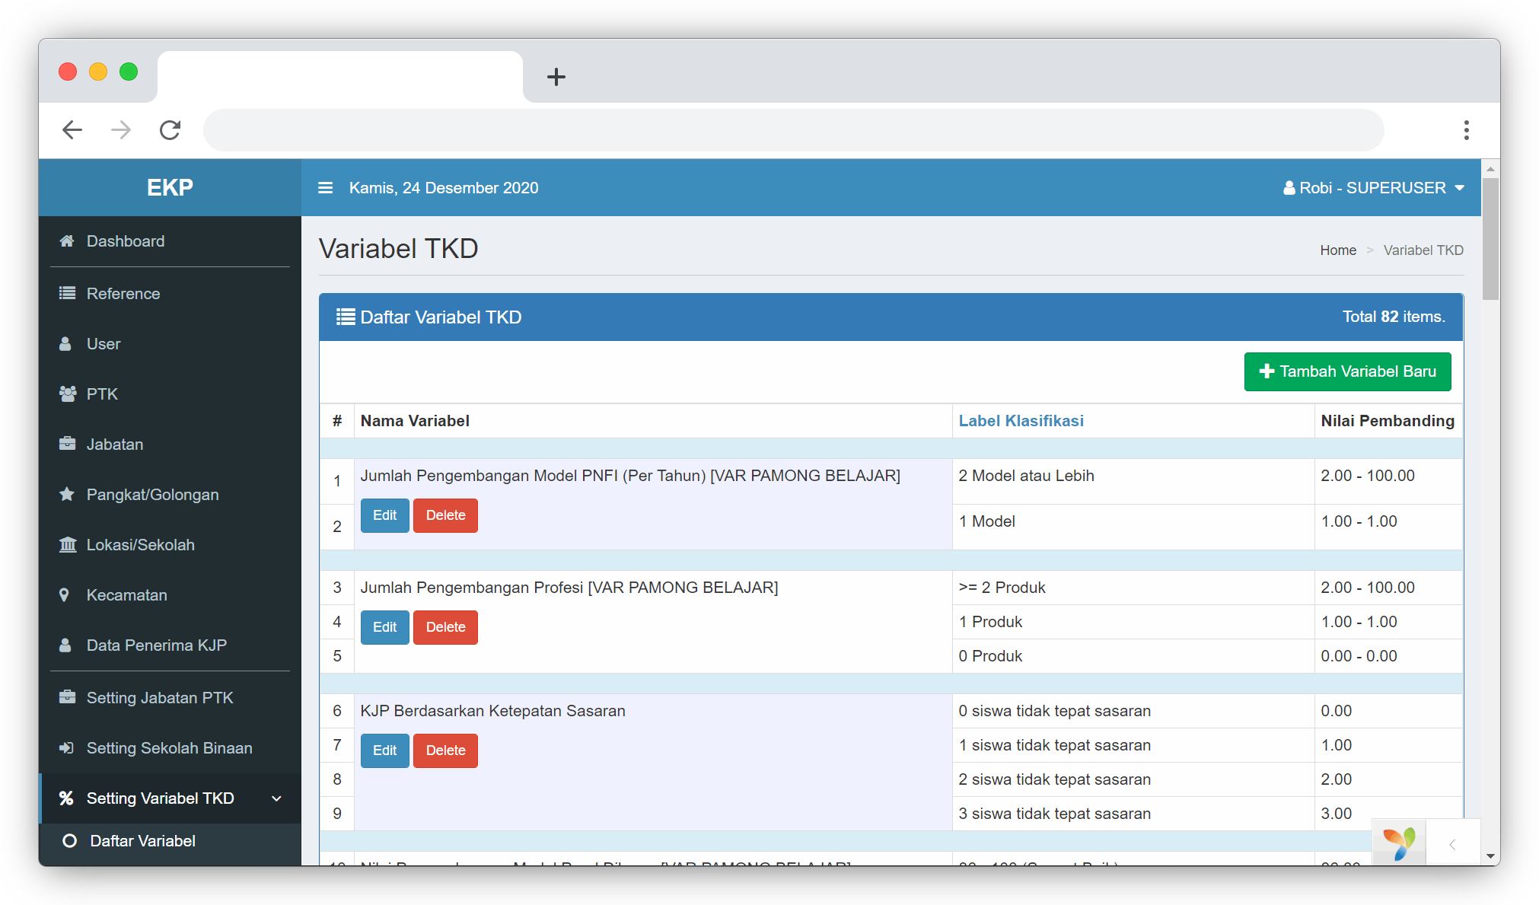Open a new browser tab with plus

[556, 77]
